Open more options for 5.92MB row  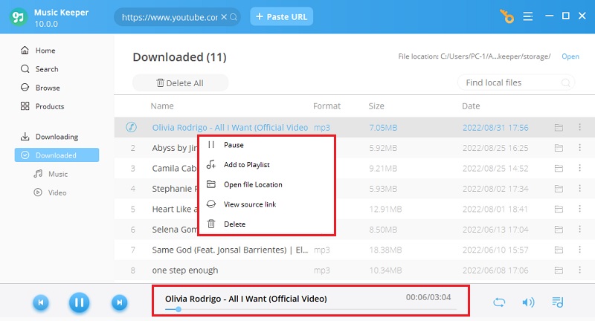[579, 147]
